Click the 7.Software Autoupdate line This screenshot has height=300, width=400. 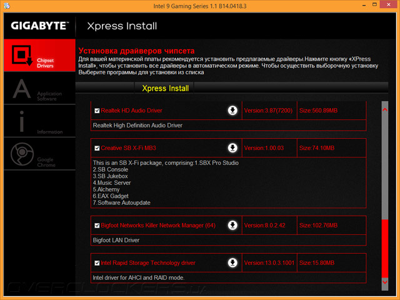coord(121,202)
